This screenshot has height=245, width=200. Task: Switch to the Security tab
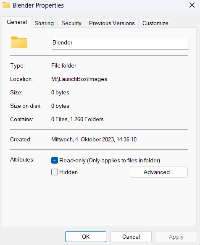point(71,23)
